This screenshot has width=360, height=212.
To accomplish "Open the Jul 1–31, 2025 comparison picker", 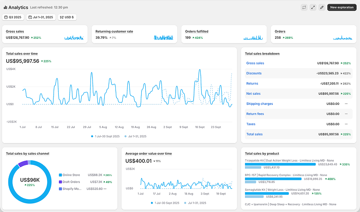I will click(x=41, y=17).
